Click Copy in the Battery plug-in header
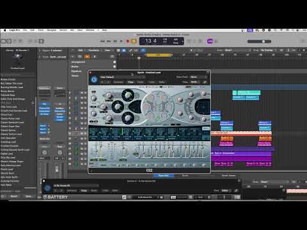307x230 pixels. (84, 190)
